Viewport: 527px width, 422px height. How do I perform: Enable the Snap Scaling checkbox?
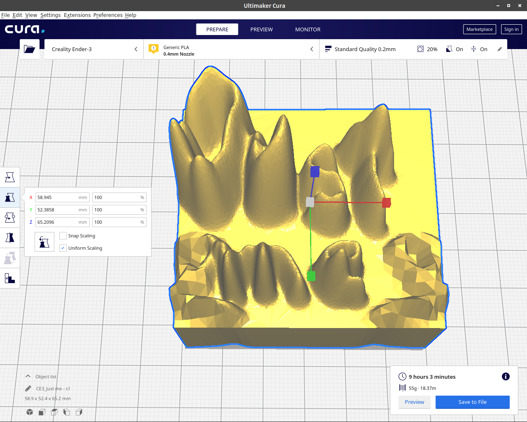(x=63, y=236)
